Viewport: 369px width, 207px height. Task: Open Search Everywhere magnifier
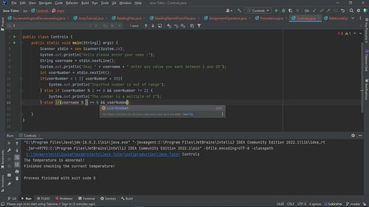tap(351, 10)
